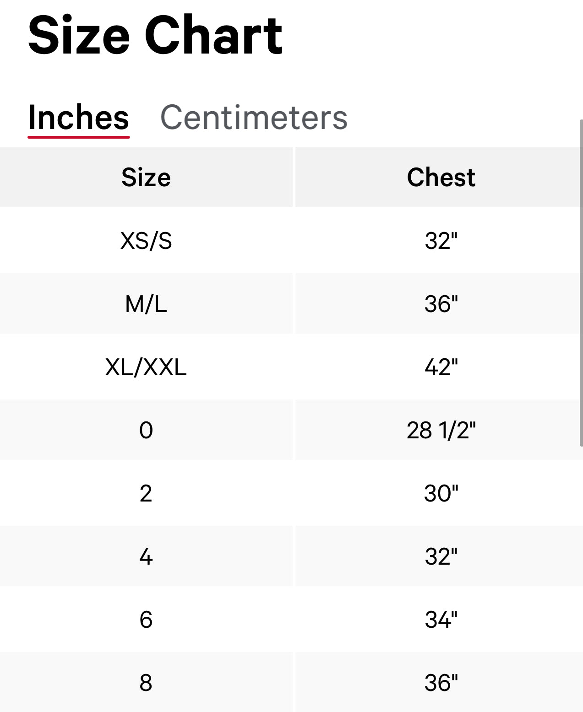Screen dimensions: 583x712
Task: Click the Chest column header
Action: tap(441, 178)
